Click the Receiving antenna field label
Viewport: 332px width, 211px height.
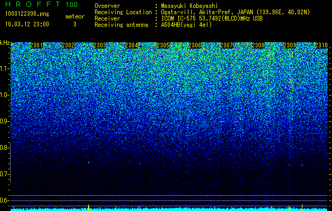(121, 25)
